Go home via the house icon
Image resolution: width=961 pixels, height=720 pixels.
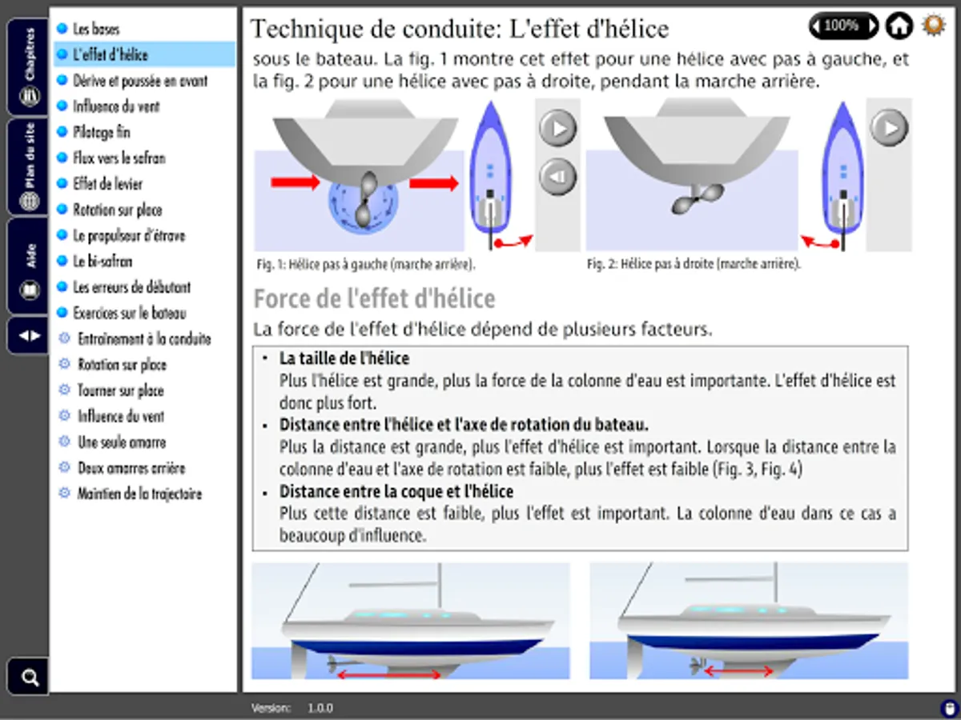coord(899,26)
